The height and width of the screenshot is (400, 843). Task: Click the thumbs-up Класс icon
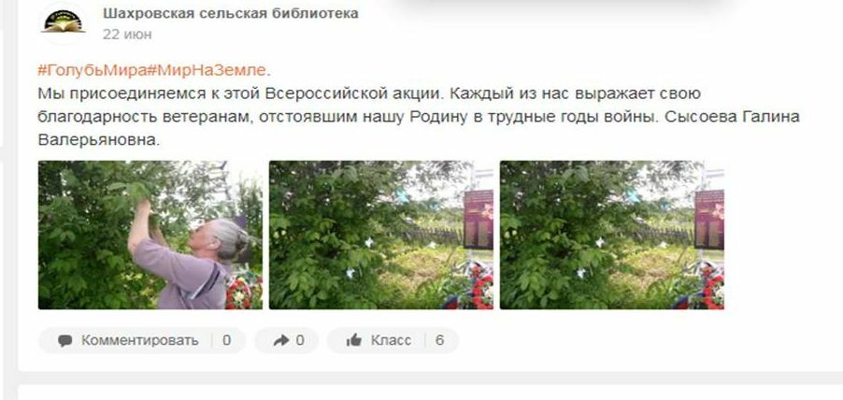(x=354, y=340)
